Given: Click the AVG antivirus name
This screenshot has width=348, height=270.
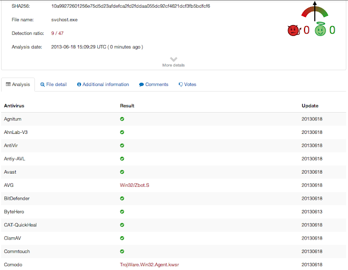Looking at the screenshot, I should [9, 185].
